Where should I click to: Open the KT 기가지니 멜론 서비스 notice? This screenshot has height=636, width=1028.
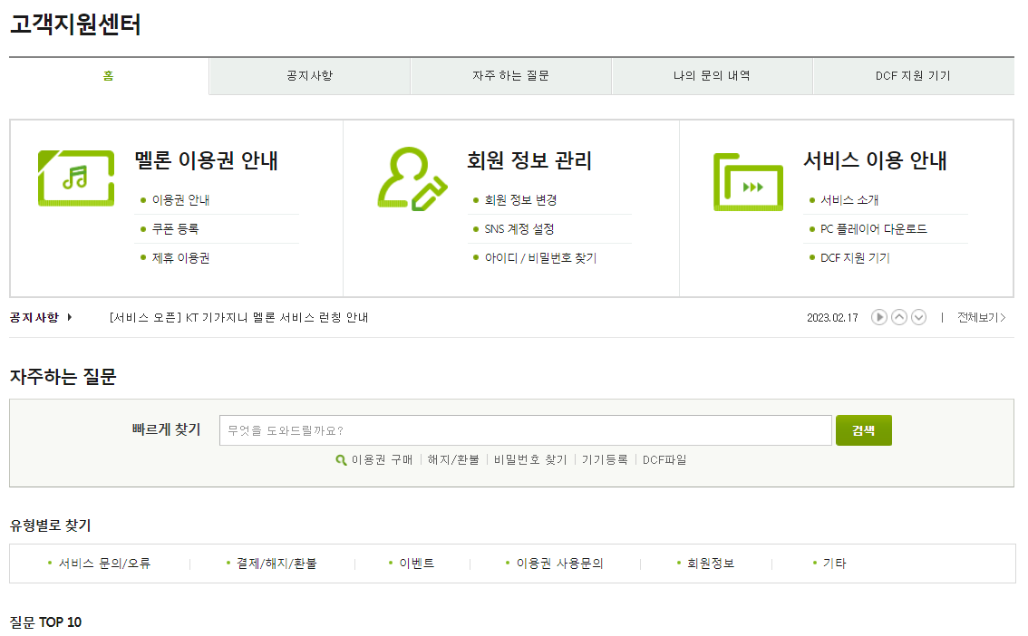pos(238,318)
